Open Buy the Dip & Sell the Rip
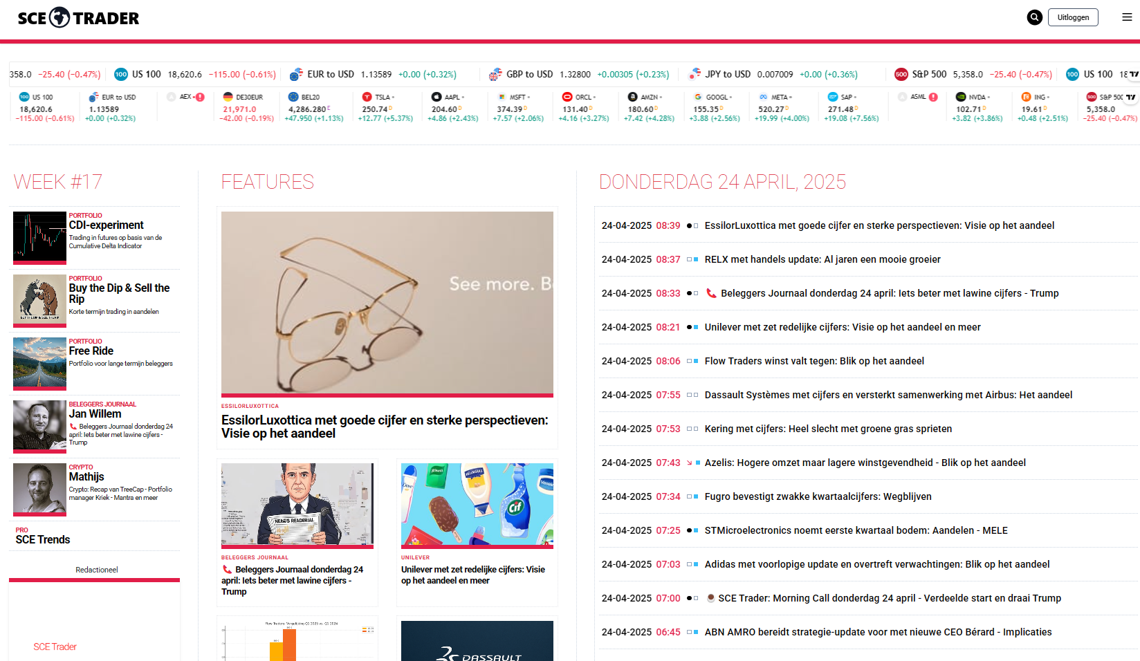This screenshot has height=661, width=1140. 119,293
